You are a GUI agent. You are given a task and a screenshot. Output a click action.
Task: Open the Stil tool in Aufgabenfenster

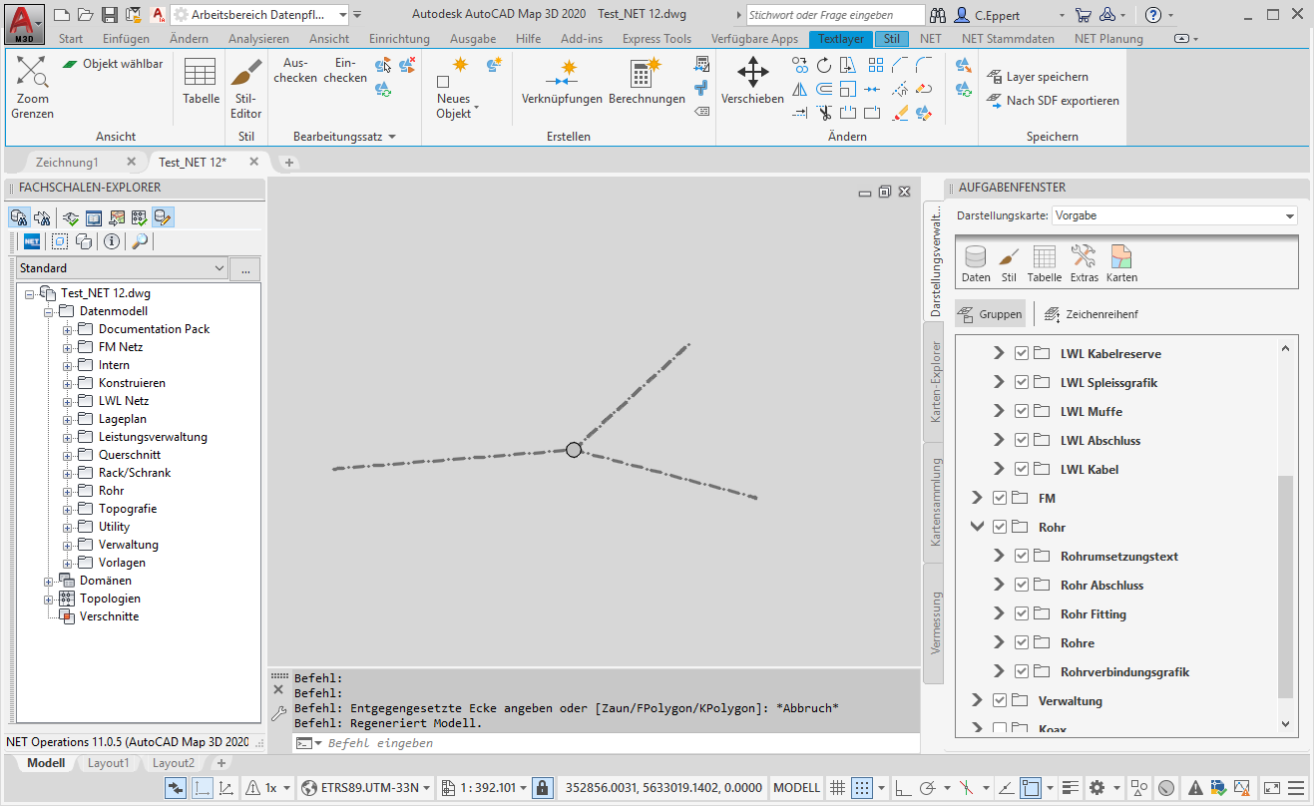coord(1009,264)
